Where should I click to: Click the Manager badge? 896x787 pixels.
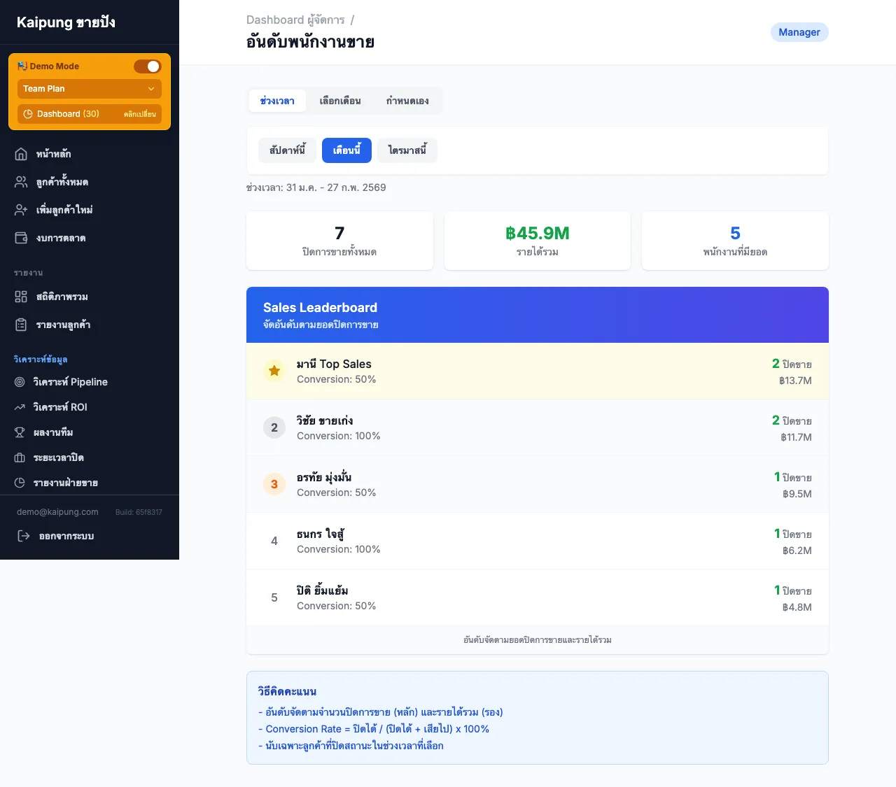[x=799, y=32]
